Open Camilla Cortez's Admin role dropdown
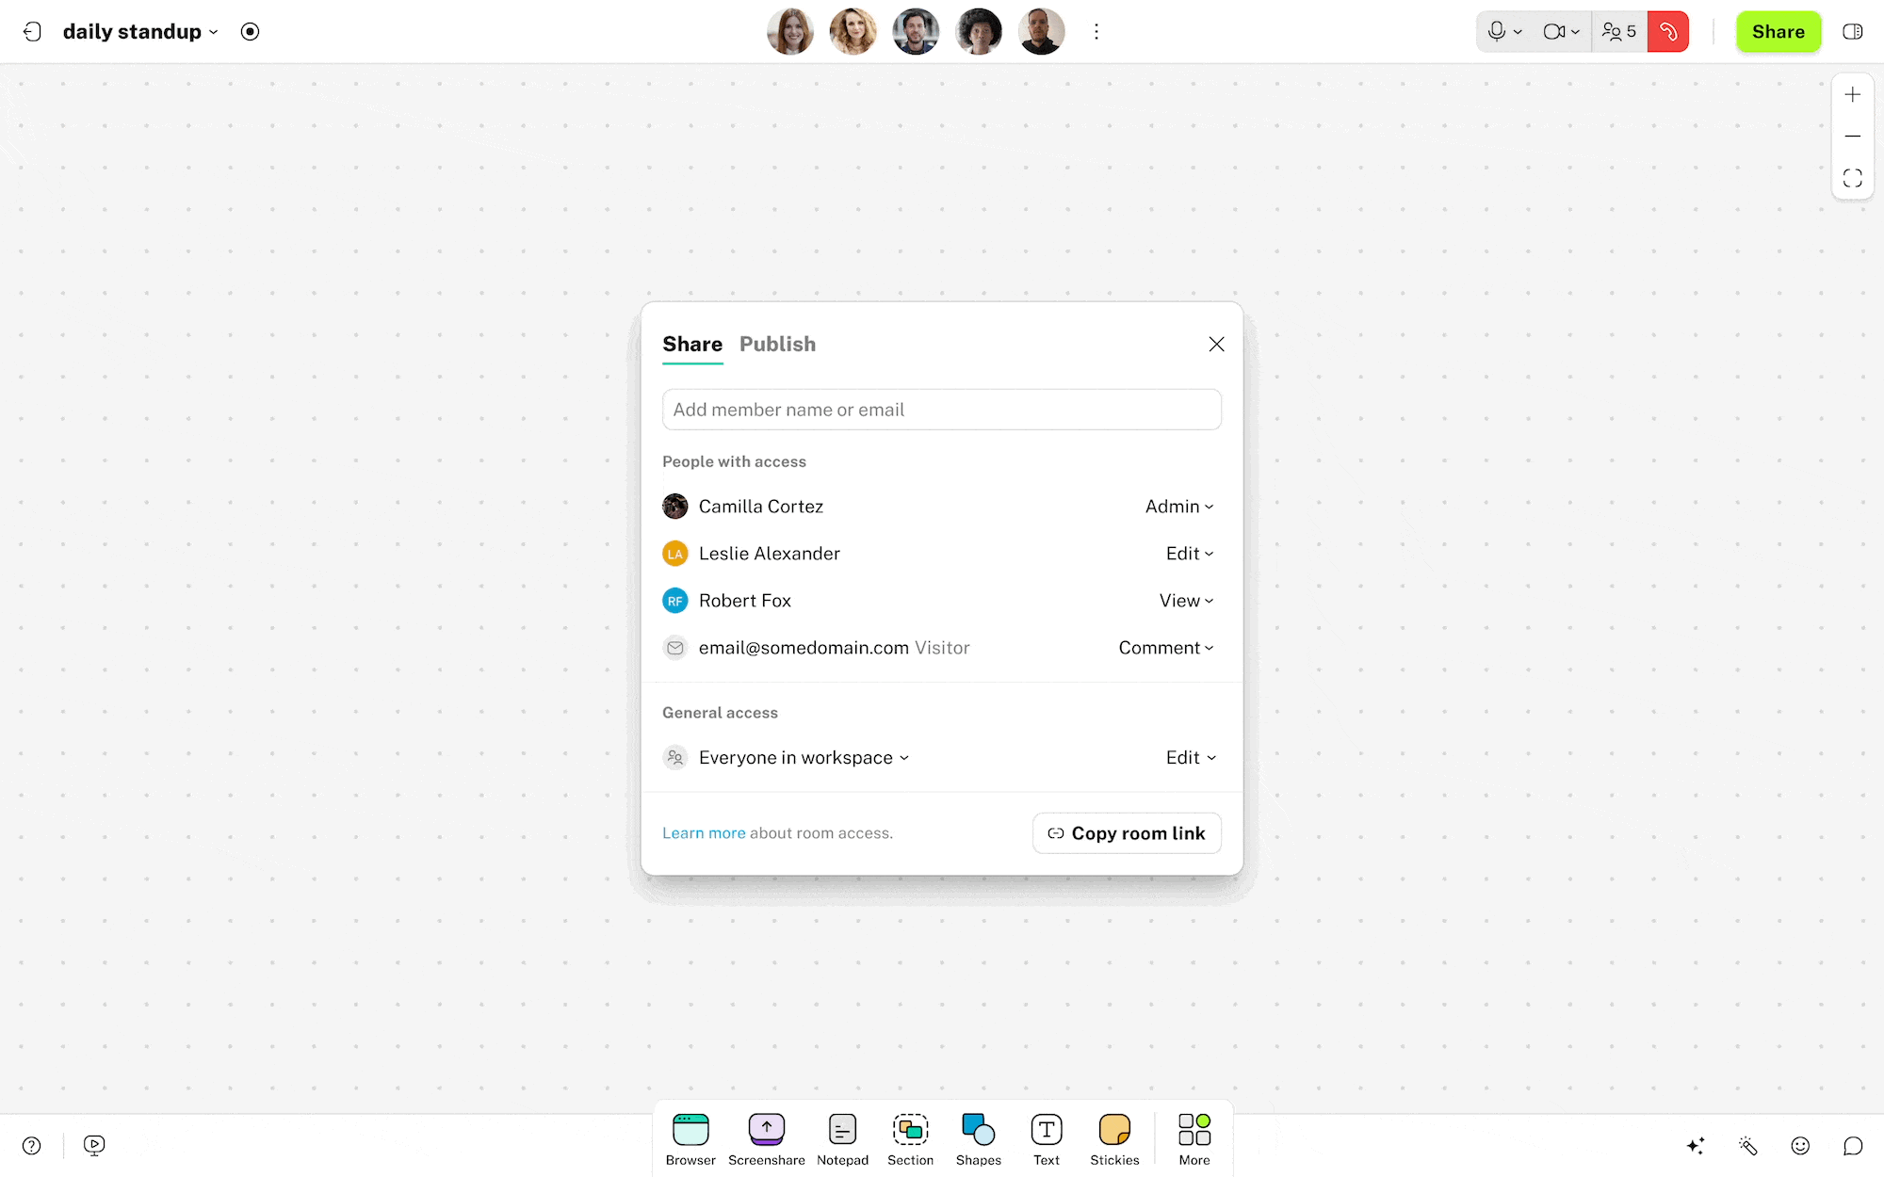1884x1177 pixels. [x=1178, y=507]
